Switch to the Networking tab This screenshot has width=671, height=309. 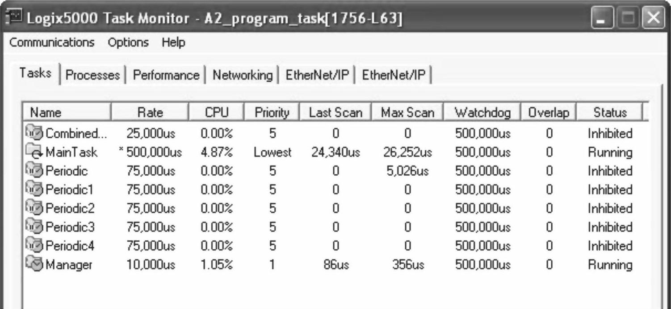tap(242, 75)
